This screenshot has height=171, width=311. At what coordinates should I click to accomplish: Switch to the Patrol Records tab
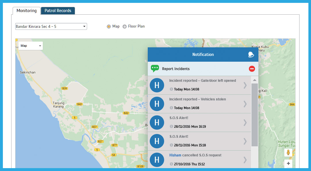[57, 10]
